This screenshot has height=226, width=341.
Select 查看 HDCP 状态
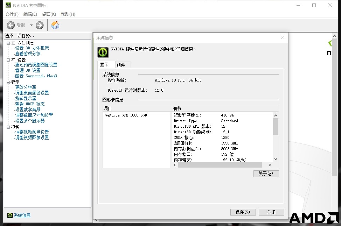30,104
